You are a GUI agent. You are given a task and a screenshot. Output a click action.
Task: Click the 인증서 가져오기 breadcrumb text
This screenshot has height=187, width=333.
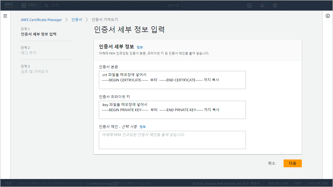105,20
